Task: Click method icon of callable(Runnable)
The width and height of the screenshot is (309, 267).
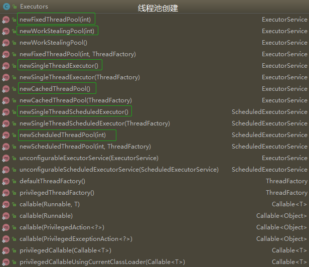Action: [6, 216]
